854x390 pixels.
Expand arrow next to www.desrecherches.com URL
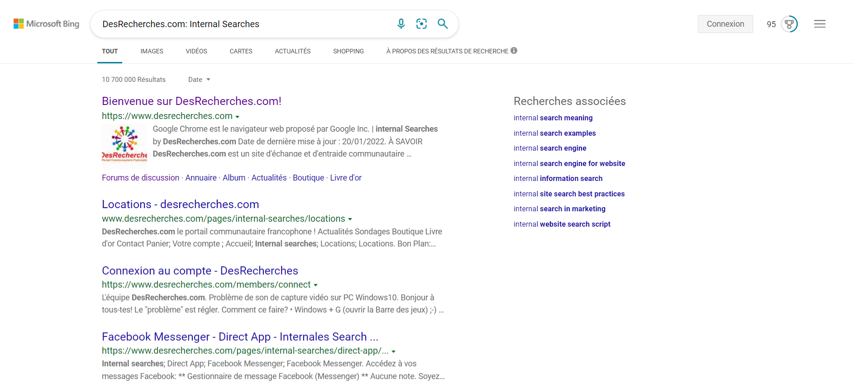click(237, 117)
